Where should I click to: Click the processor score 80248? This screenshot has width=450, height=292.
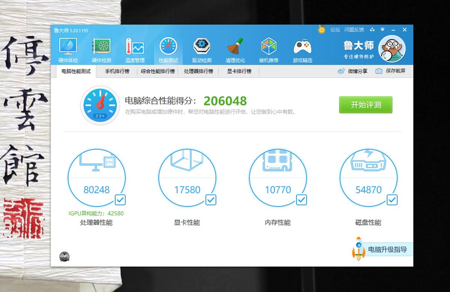click(x=97, y=190)
